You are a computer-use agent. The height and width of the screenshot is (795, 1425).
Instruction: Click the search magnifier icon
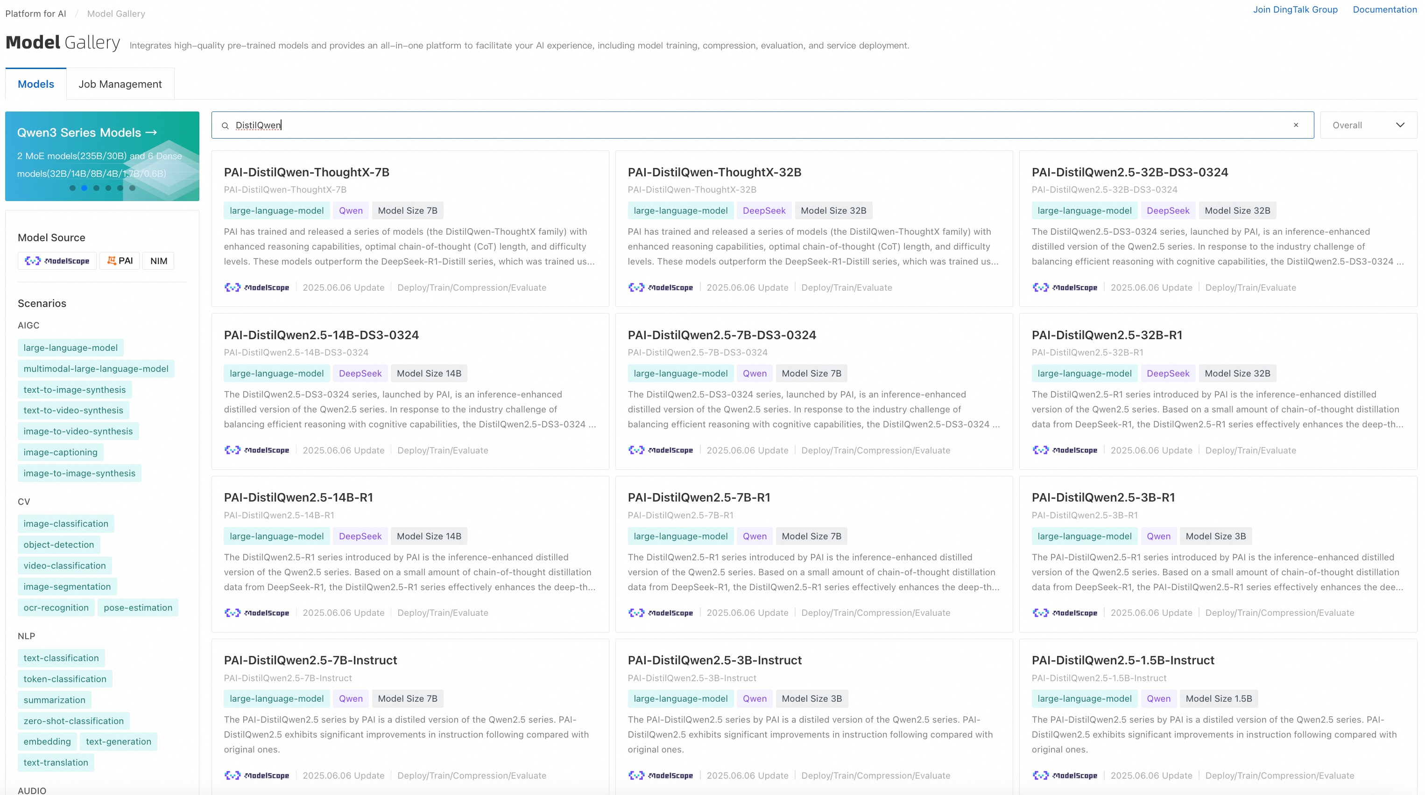(x=225, y=126)
